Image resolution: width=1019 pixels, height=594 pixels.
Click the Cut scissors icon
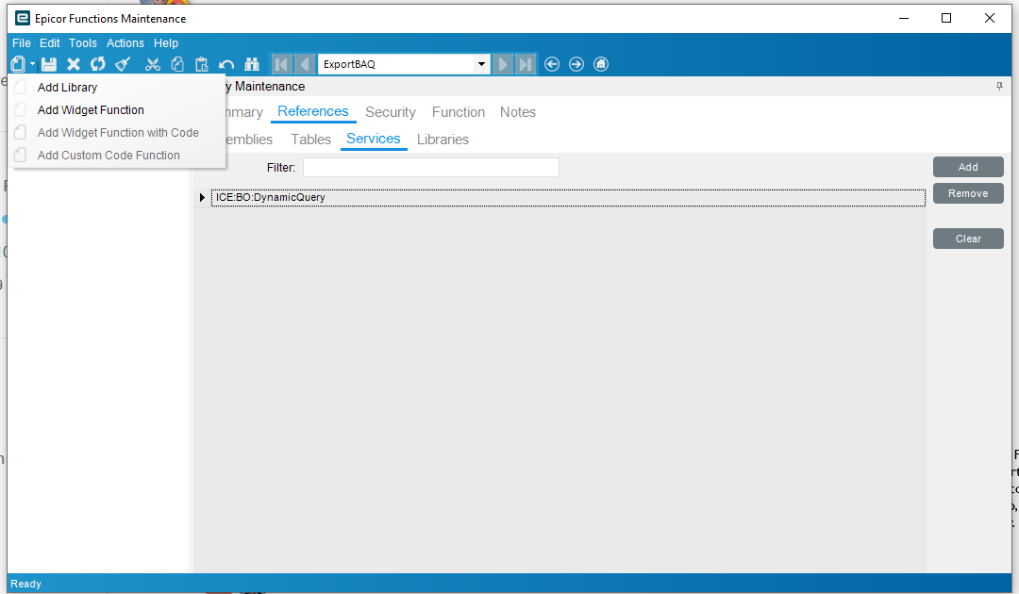153,64
